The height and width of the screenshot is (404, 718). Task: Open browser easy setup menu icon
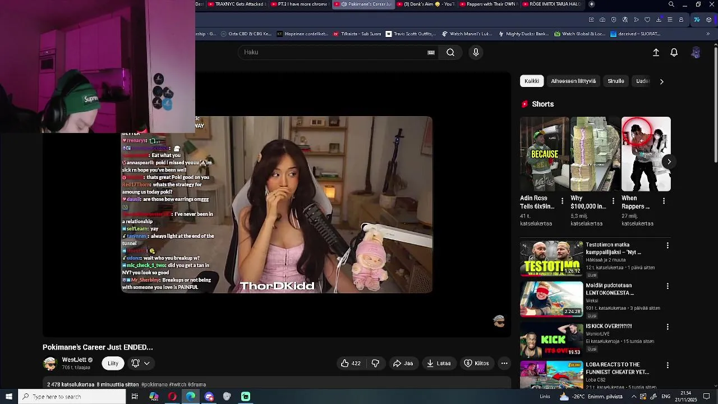pos(670,20)
